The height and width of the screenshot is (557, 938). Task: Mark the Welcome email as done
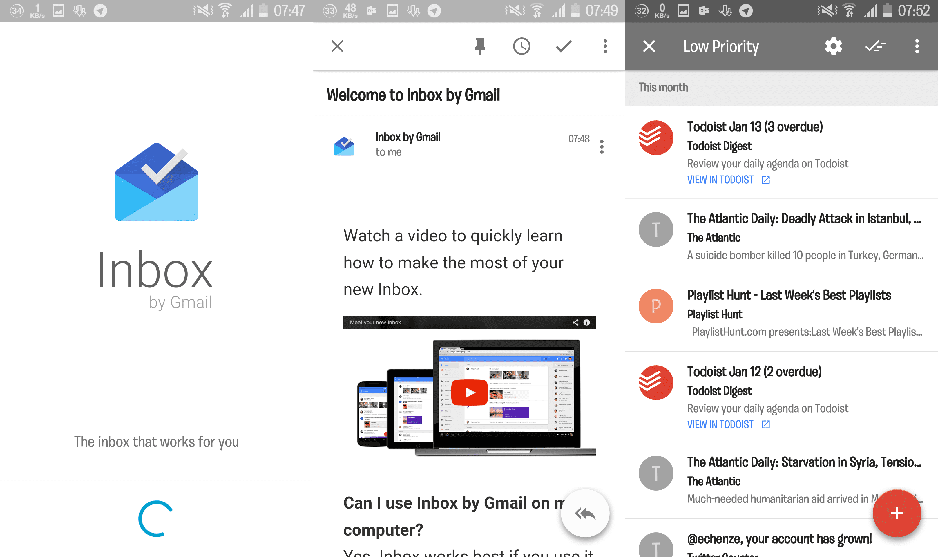pos(564,46)
